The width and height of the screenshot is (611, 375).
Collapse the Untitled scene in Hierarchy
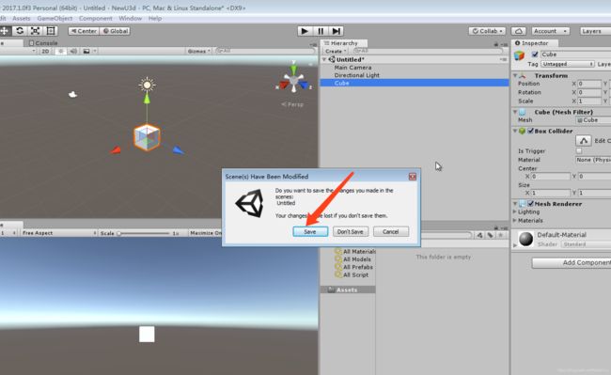pos(323,59)
